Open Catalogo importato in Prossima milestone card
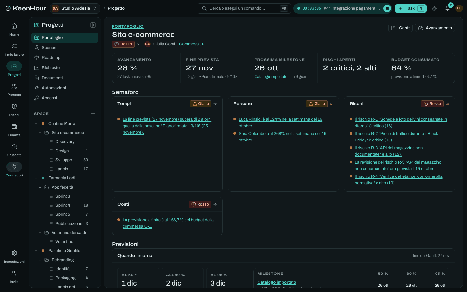Viewport: 467px width, 292px height. tap(271, 77)
